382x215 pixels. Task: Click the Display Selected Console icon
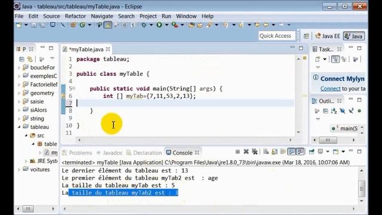[x=321, y=152]
